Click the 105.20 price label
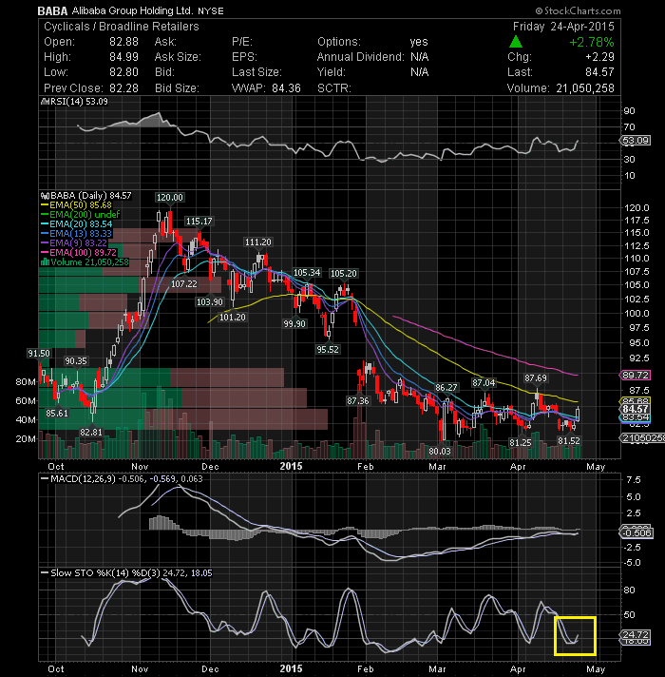 click(x=343, y=273)
